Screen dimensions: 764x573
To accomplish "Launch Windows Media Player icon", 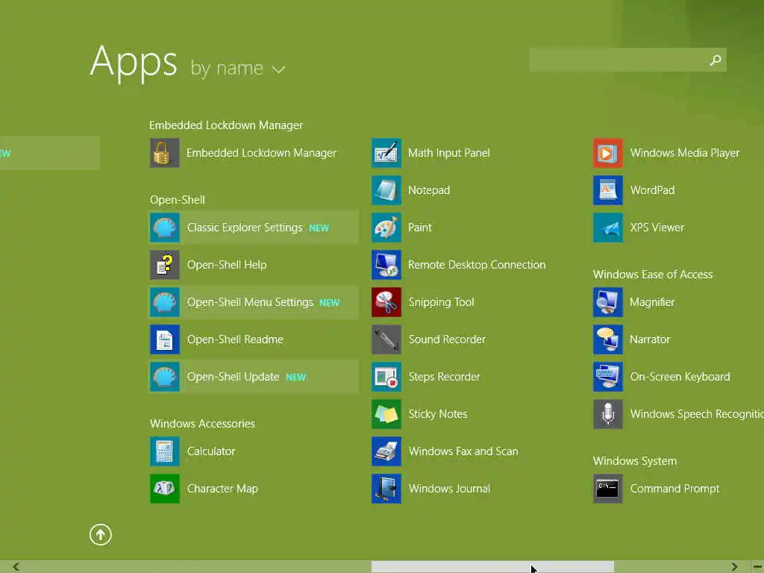I will pos(608,153).
